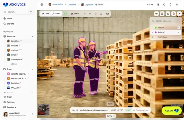Select the Draw annotation tool

point(45,14)
